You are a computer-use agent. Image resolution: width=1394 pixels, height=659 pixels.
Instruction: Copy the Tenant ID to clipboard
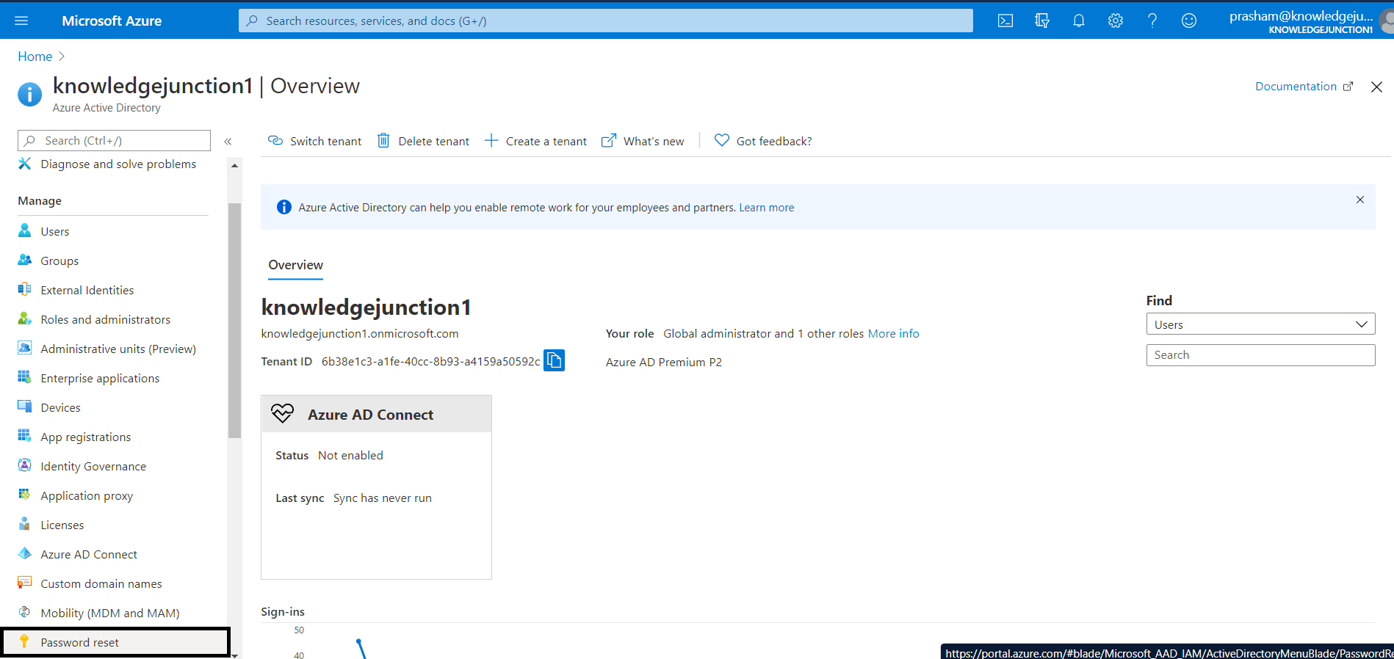click(554, 360)
